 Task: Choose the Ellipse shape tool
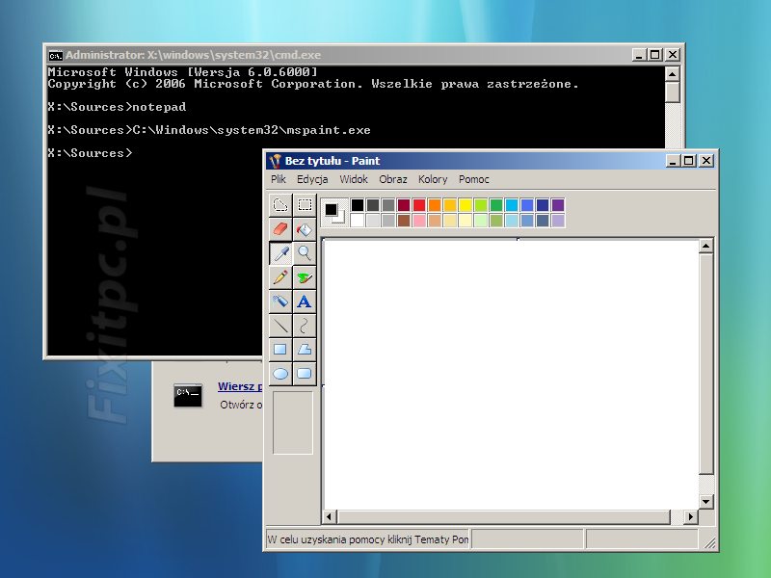pyautogui.click(x=280, y=374)
